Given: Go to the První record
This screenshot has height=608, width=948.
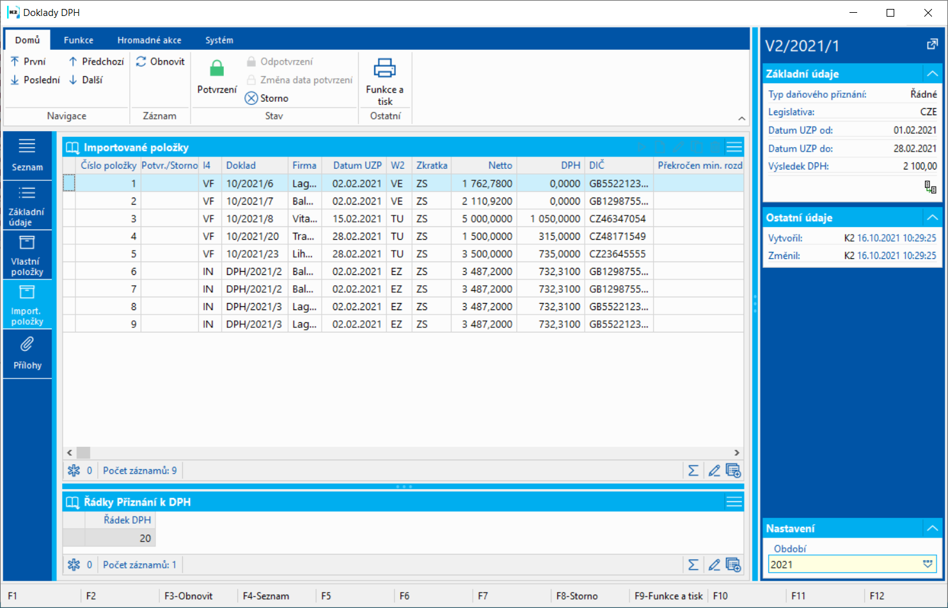Looking at the screenshot, I should [x=28, y=61].
